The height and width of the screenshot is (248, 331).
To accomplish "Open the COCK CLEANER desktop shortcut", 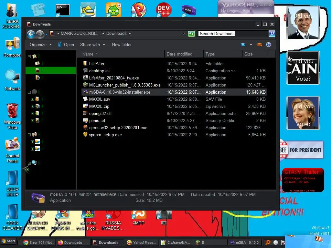I will tap(12, 217).
